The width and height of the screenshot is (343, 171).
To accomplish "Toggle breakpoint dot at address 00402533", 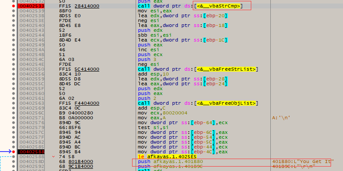I will pyautogui.click(x=14, y=6).
